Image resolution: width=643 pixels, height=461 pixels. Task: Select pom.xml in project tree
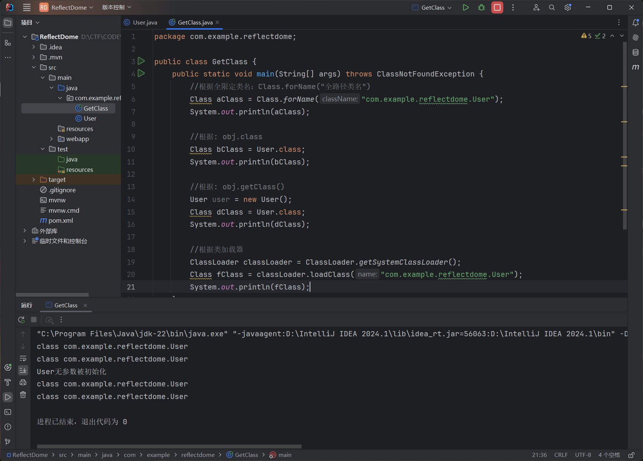[60, 220]
